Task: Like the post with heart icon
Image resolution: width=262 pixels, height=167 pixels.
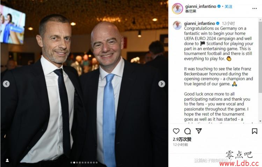Action: tap(176, 131)
